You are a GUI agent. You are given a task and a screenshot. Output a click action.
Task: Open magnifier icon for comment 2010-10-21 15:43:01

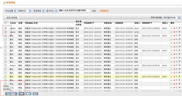(177, 32)
